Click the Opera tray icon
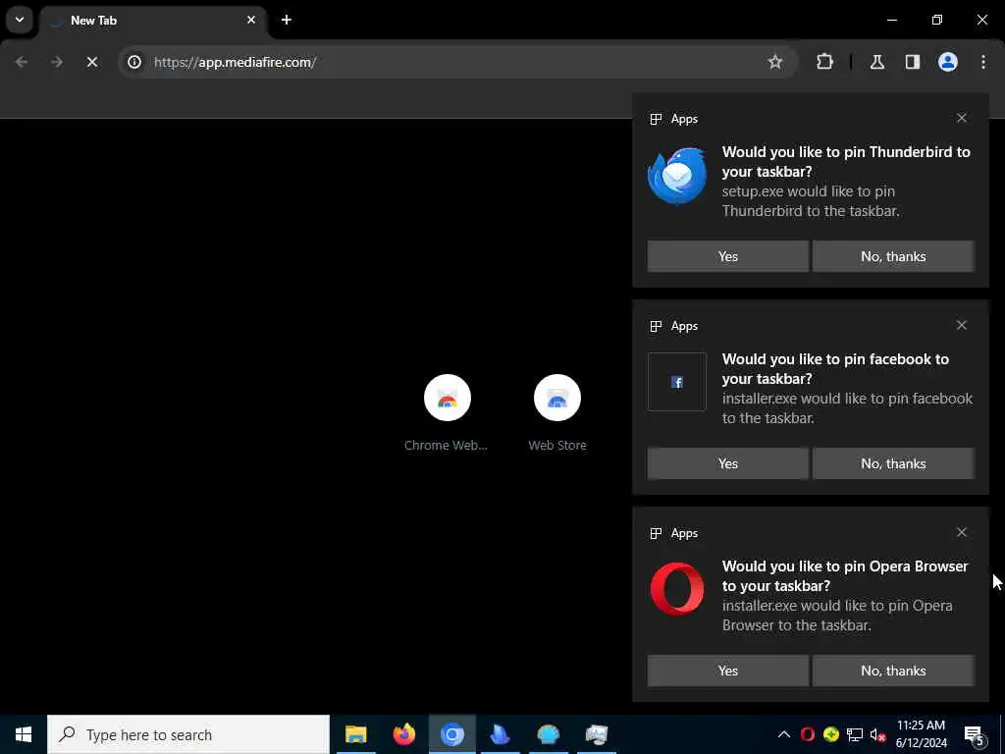 [808, 734]
